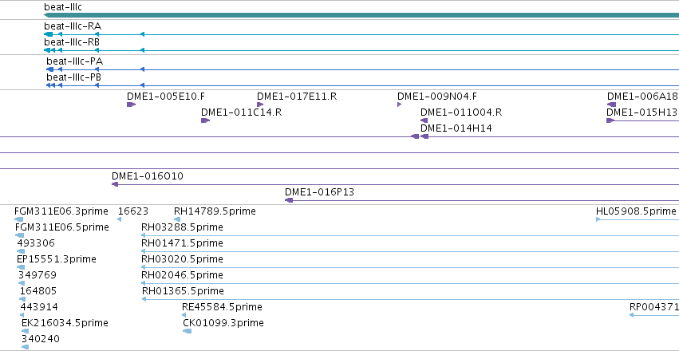Open the RH03020.5prime label
The width and height of the screenshot is (679, 351).
(x=182, y=260)
